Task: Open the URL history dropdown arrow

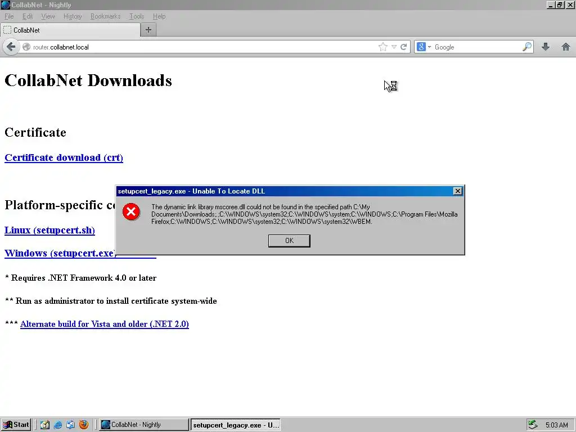Action: click(394, 47)
